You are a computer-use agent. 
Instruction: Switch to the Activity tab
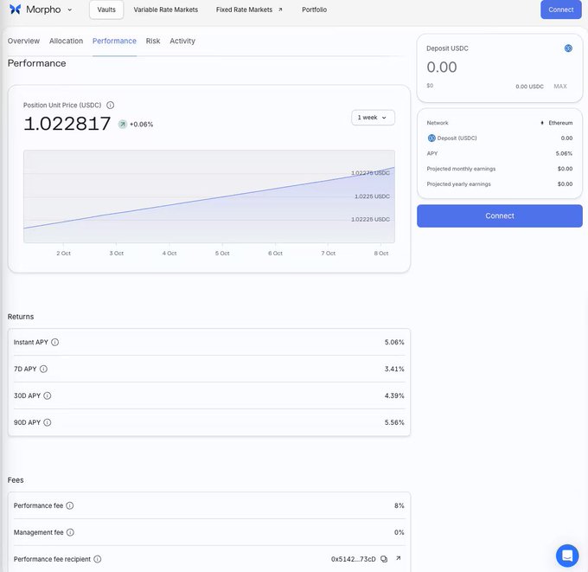(182, 41)
